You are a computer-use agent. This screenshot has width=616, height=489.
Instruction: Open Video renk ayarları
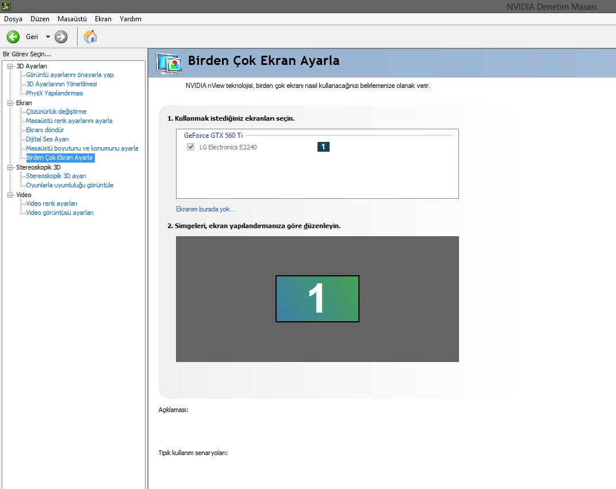pos(52,203)
